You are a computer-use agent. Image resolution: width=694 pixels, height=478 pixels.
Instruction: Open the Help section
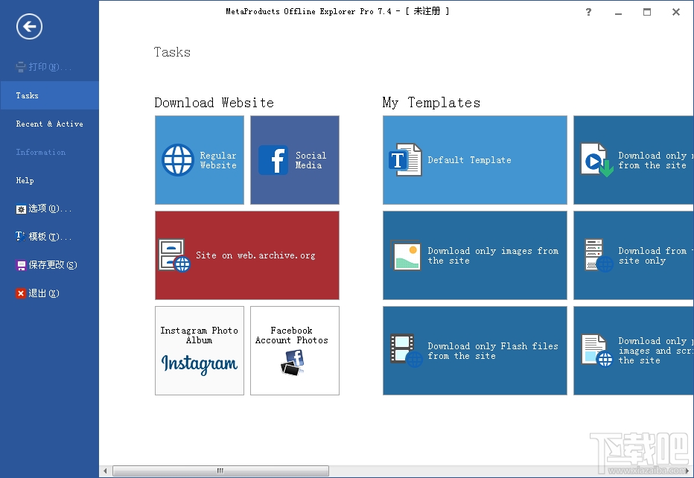(x=25, y=180)
